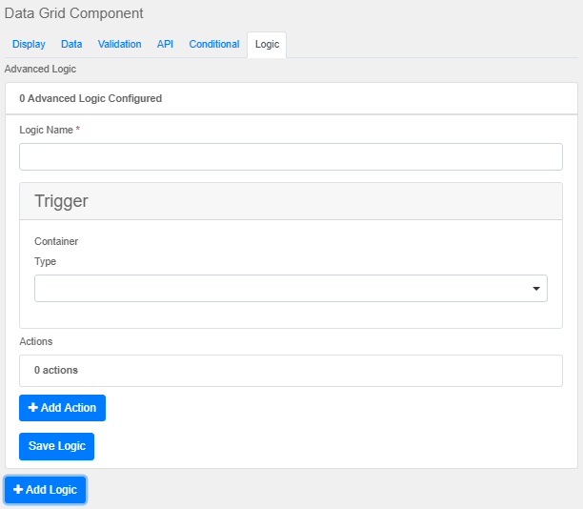Open the Data tab

(71, 44)
